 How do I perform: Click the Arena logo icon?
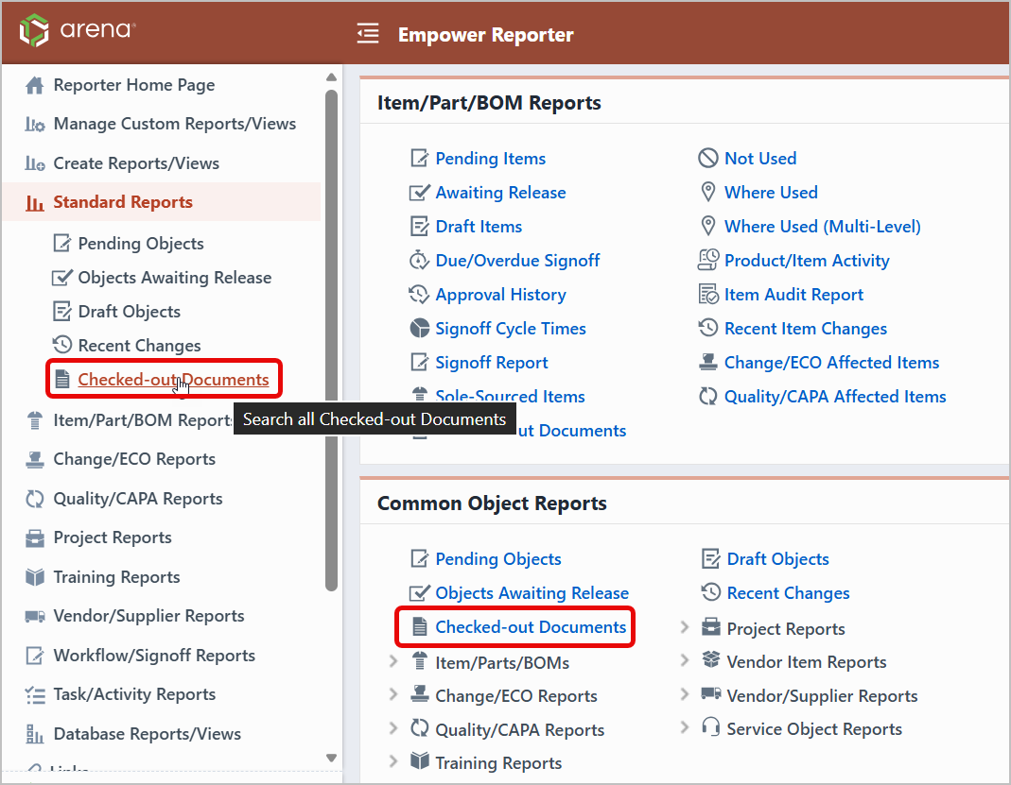coord(33,30)
